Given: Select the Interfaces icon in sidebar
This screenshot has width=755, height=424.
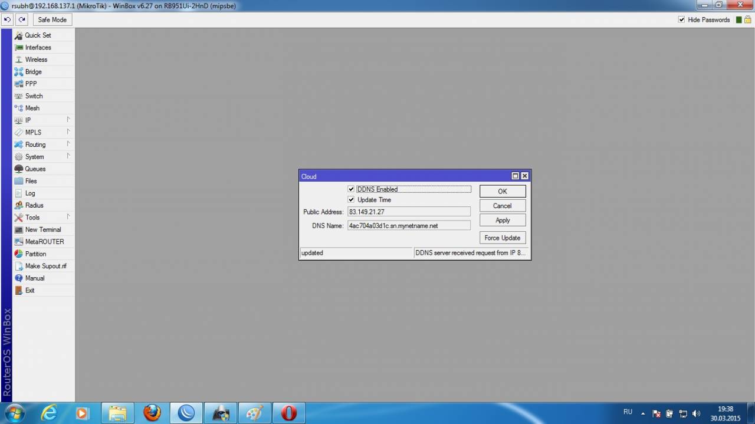Looking at the screenshot, I should click(x=18, y=47).
